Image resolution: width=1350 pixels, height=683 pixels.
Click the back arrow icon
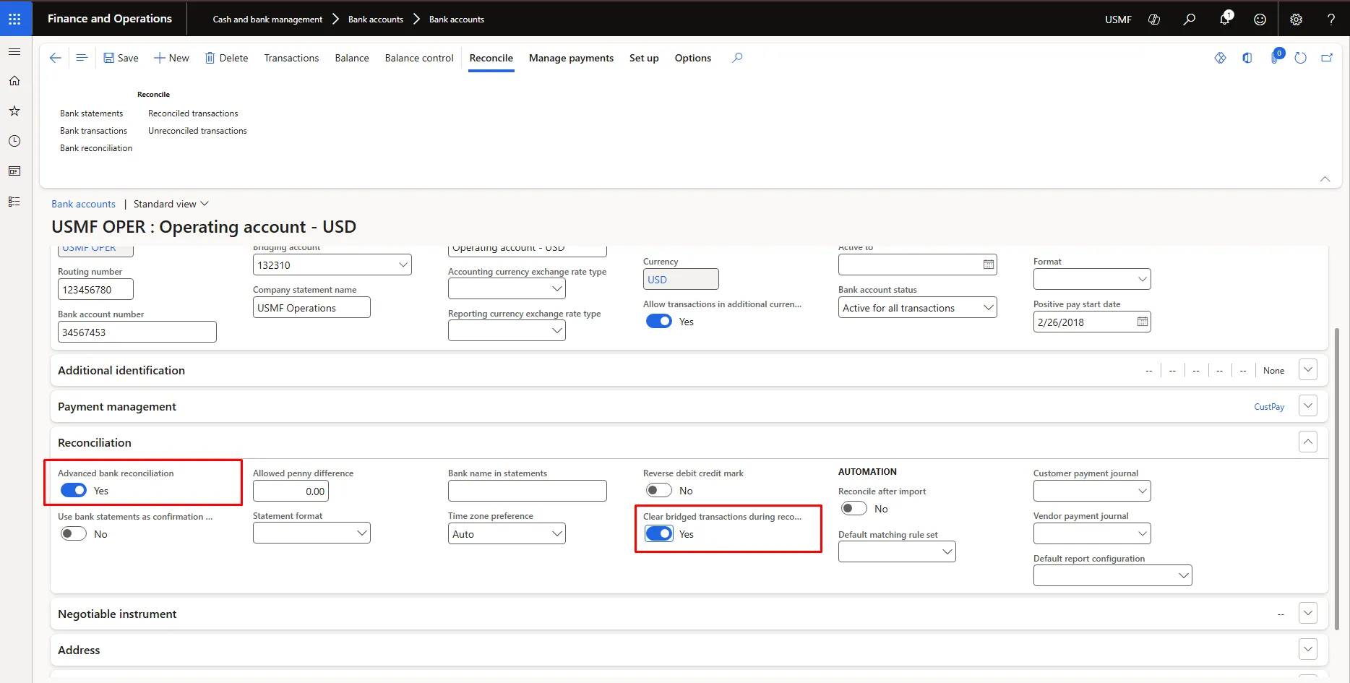(56, 58)
